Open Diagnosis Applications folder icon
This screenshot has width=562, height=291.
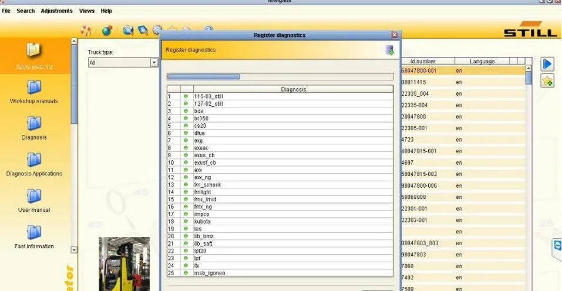(34, 160)
